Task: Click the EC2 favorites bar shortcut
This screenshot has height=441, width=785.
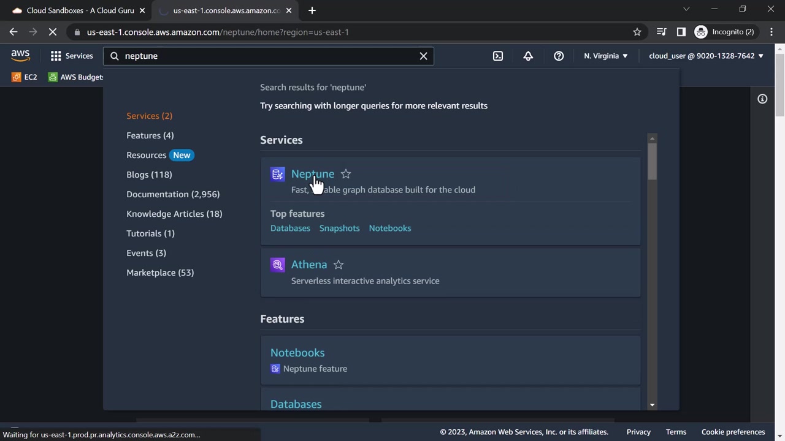Action: coord(25,77)
